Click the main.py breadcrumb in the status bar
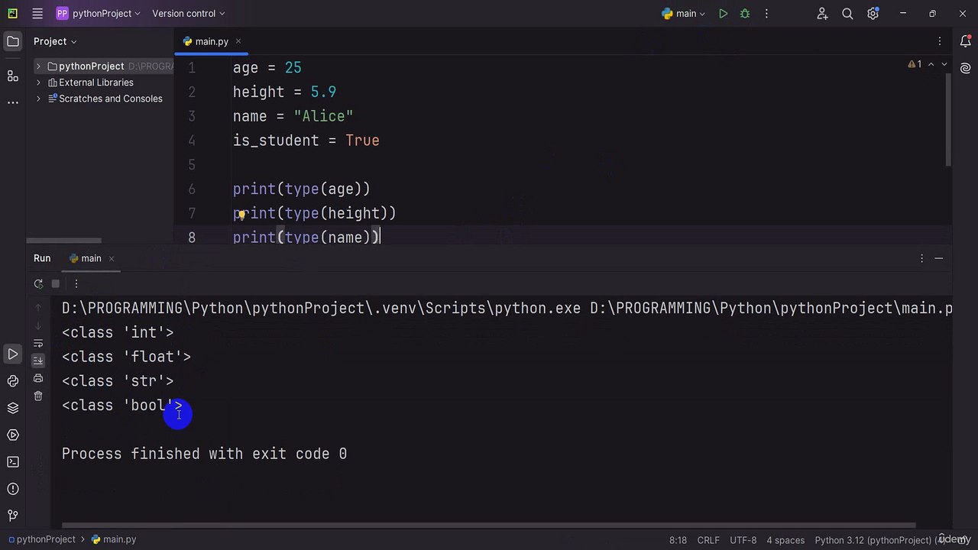The image size is (978, 550). [114, 539]
